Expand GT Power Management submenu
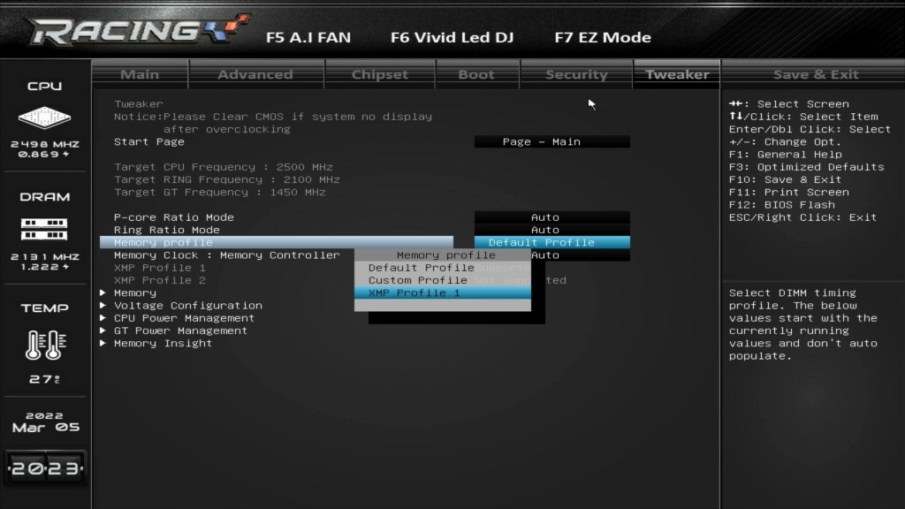The width and height of the screenshot is (905, 509). pos(180,331)
